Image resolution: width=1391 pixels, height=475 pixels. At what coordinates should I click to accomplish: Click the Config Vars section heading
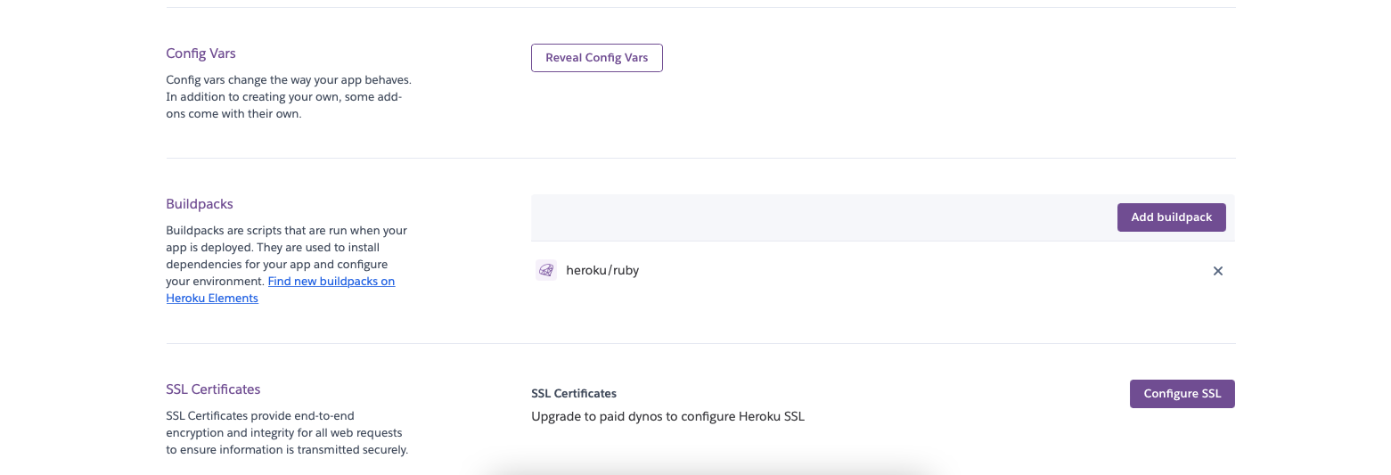(200, 53)
